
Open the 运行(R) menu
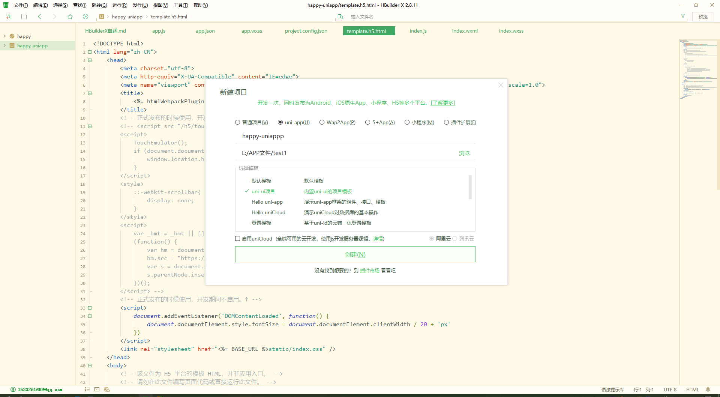pyautogui.click(x=120, y=5)
